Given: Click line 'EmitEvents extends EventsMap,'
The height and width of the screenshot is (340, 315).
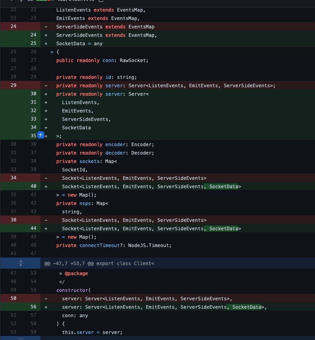Looking at the screenshot, I should click(98, 18).
